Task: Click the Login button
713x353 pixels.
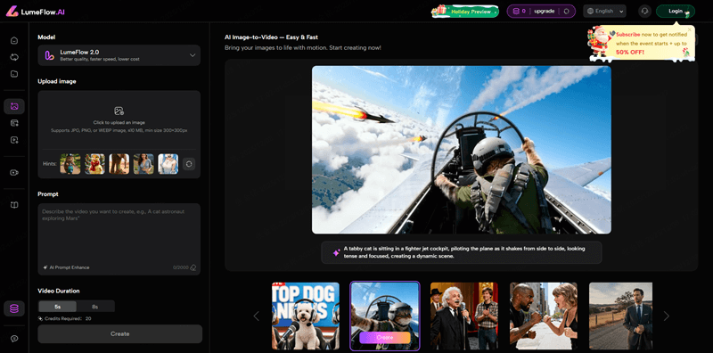Action: click(x=676, y=12)
